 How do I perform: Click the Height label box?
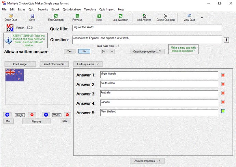(20, 115)
